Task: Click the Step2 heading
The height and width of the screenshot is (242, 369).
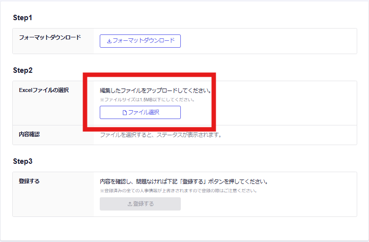Action: click(23, 70)
